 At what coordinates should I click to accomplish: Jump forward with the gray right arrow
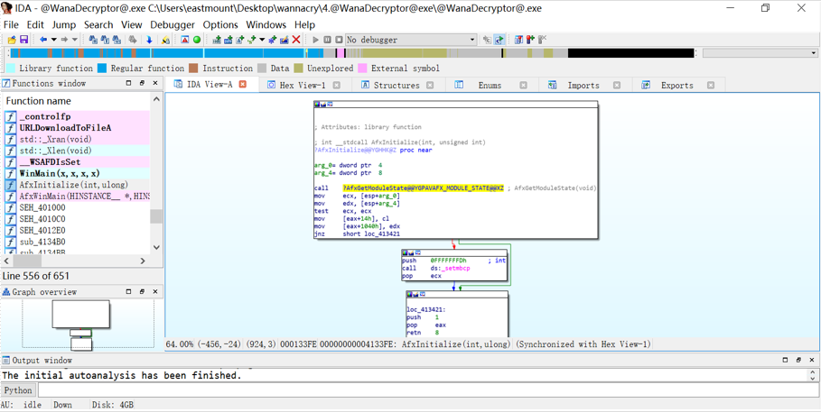64,40
